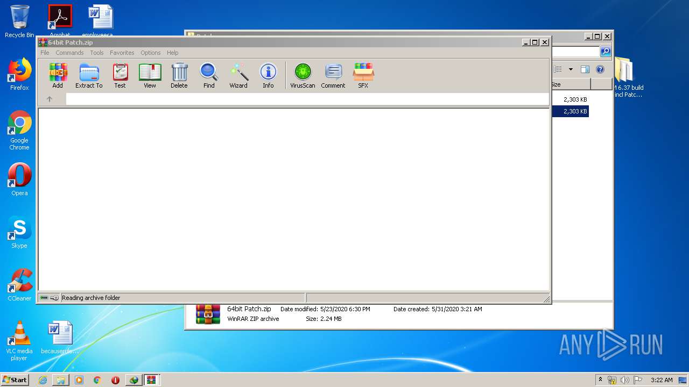Show hidden system tray icons
This screenshot has height=387, width=689.
click(600, 380)
